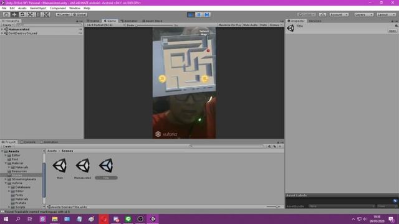
Task: Switch to the Scene tab
Action: pyautogui.click(x=93, y=21)
